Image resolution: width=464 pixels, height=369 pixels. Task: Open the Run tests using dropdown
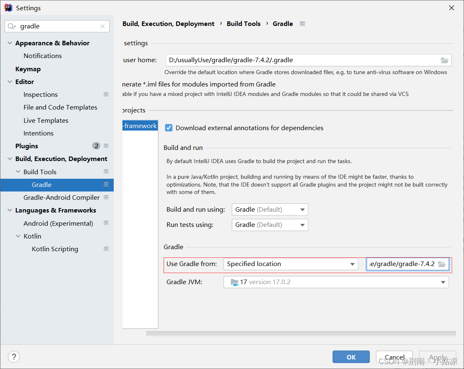[x=269, y=224]
